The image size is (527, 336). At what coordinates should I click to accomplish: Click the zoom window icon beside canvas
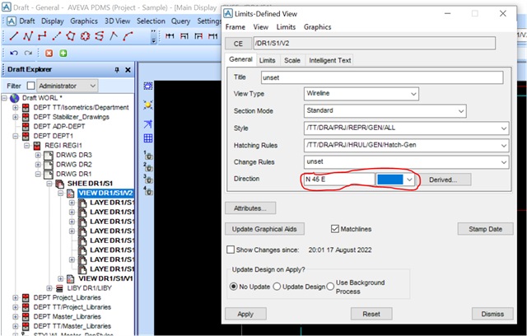pos(148,86)
